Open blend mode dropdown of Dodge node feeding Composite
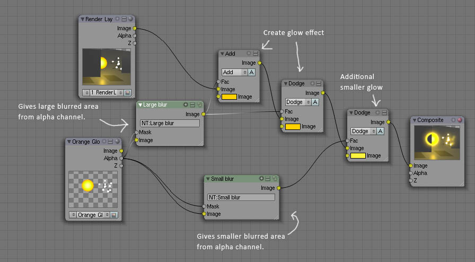The height and width of the screenshot is (262, 475). click(364, 131)
